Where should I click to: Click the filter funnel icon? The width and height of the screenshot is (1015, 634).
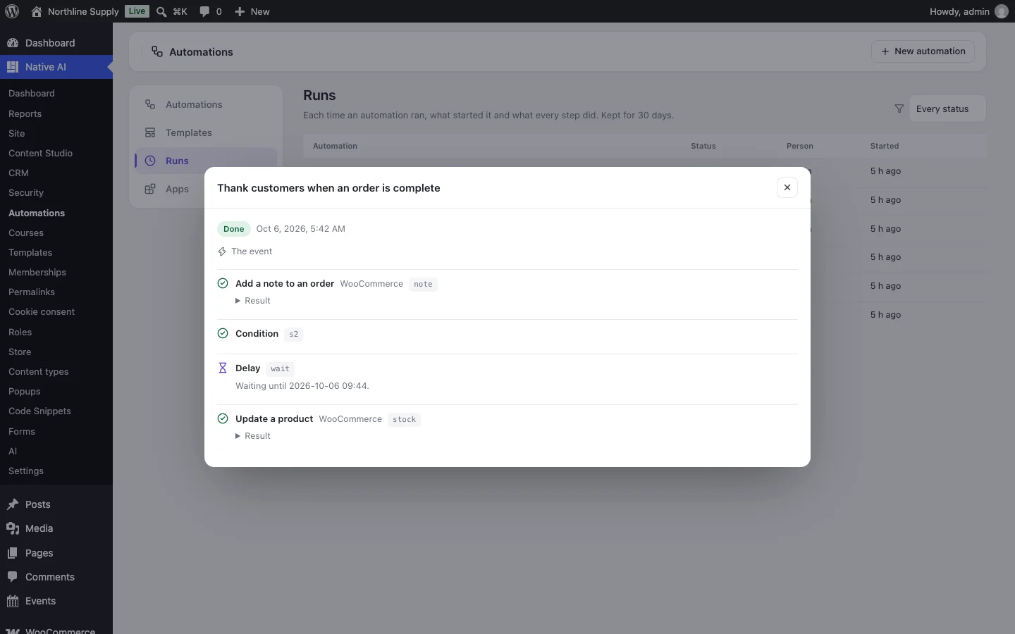pyautogui.click(x=899, y=108)
